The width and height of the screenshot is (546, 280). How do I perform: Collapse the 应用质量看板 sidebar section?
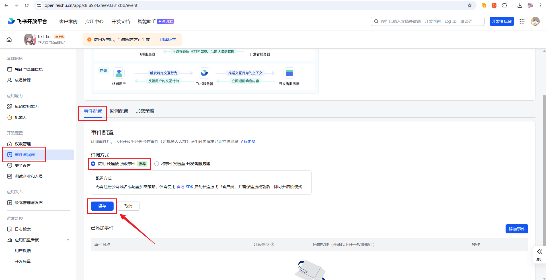click(x=68, y=240)
